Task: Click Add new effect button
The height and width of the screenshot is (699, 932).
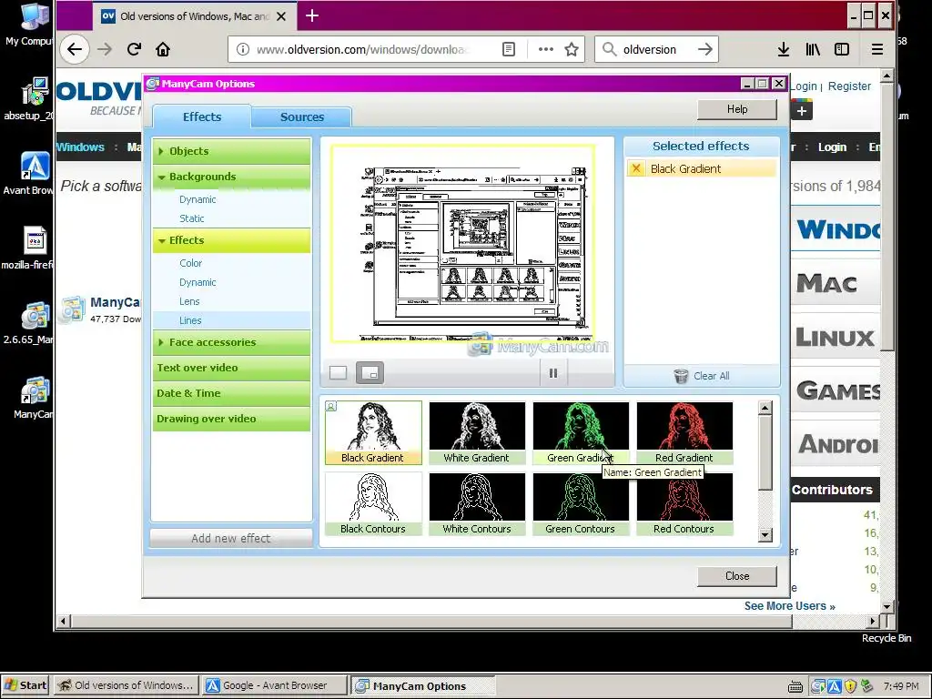Action: [x=231, y=539]
